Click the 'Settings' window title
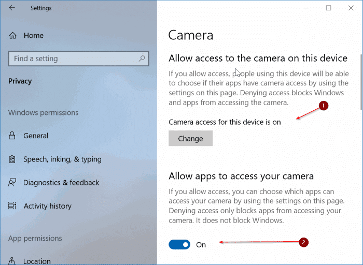This screenshot has height=265, width=363. point(41,8)
